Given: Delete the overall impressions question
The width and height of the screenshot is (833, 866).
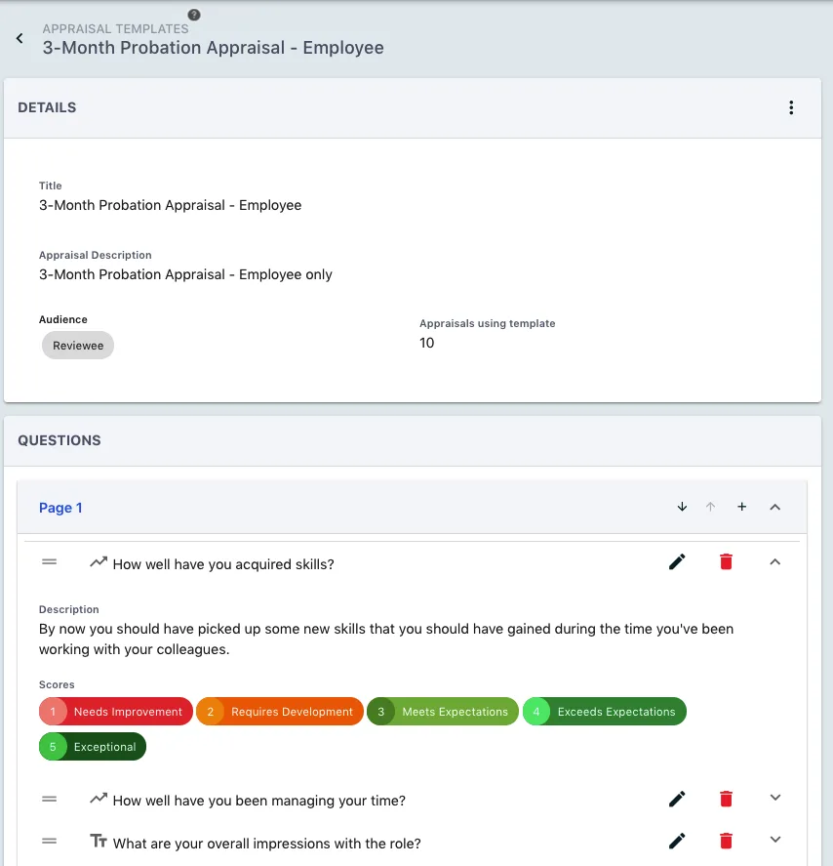Looking at the screenshot, I should [x=726, y=842].
